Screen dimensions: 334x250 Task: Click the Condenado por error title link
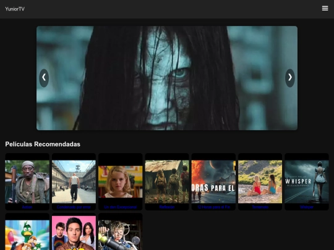[x=74, y=207]
